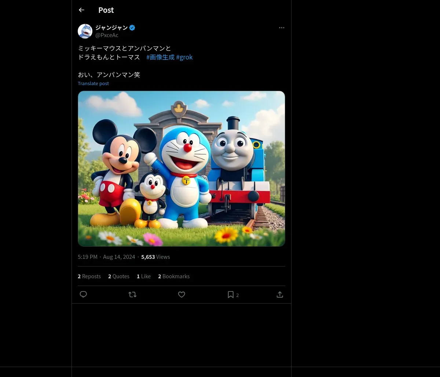The image size is (440, 377).
Task: Click the blue verified badge
Action: point(132,28)
